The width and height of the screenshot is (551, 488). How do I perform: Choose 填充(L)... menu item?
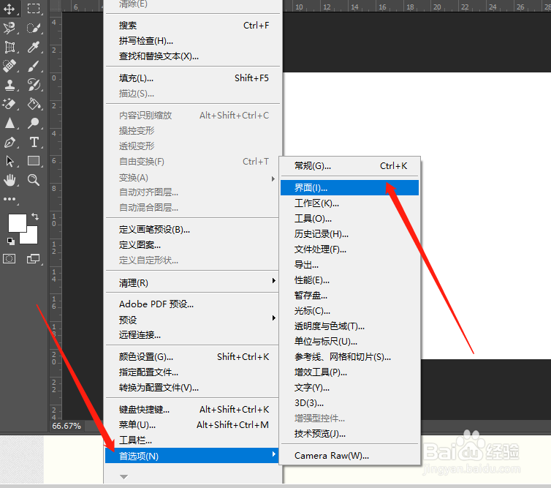point(192,78)
